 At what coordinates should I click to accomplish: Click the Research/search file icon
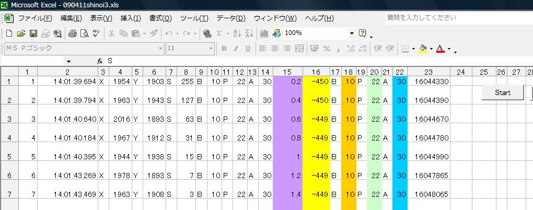(x=57, y=33)
